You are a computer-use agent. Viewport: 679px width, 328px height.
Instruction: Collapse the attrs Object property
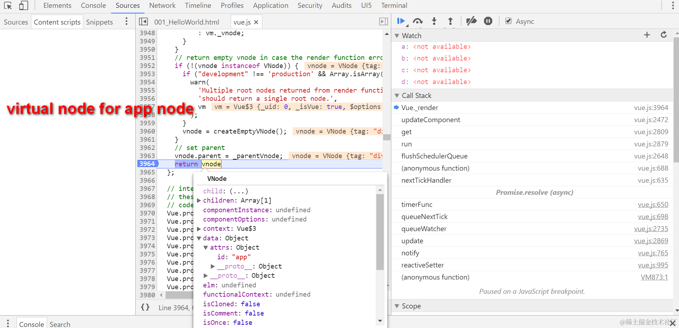[x=206, y=248]
